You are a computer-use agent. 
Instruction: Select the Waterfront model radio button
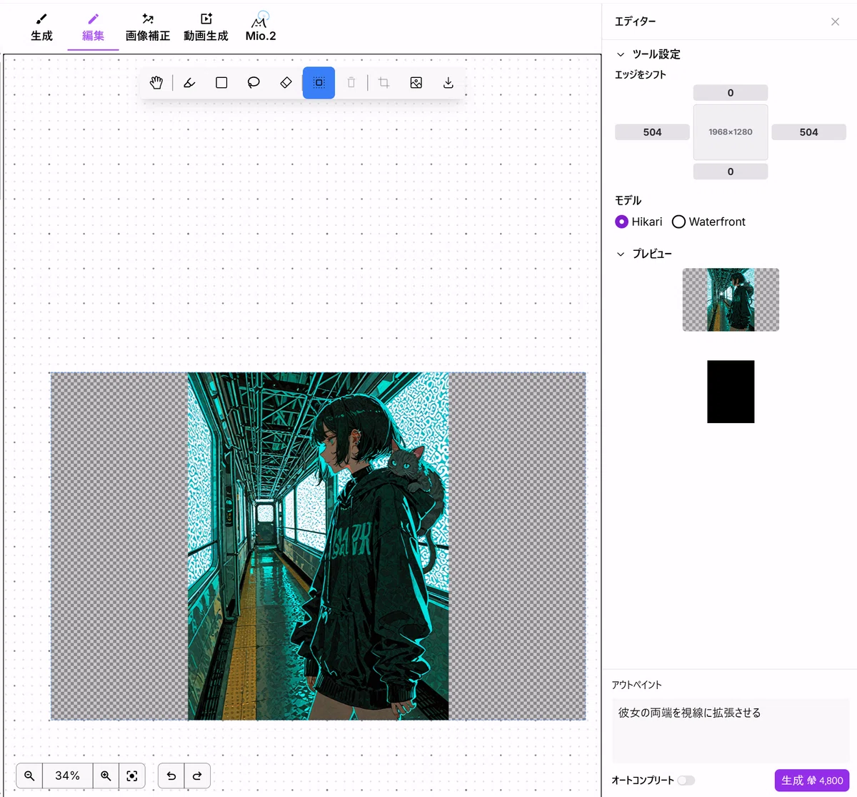pyautogui.click(x=678, y=222)
